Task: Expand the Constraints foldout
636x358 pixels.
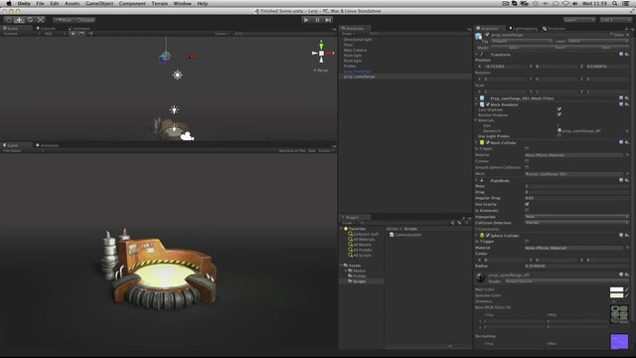Action: tap(477, 230)
